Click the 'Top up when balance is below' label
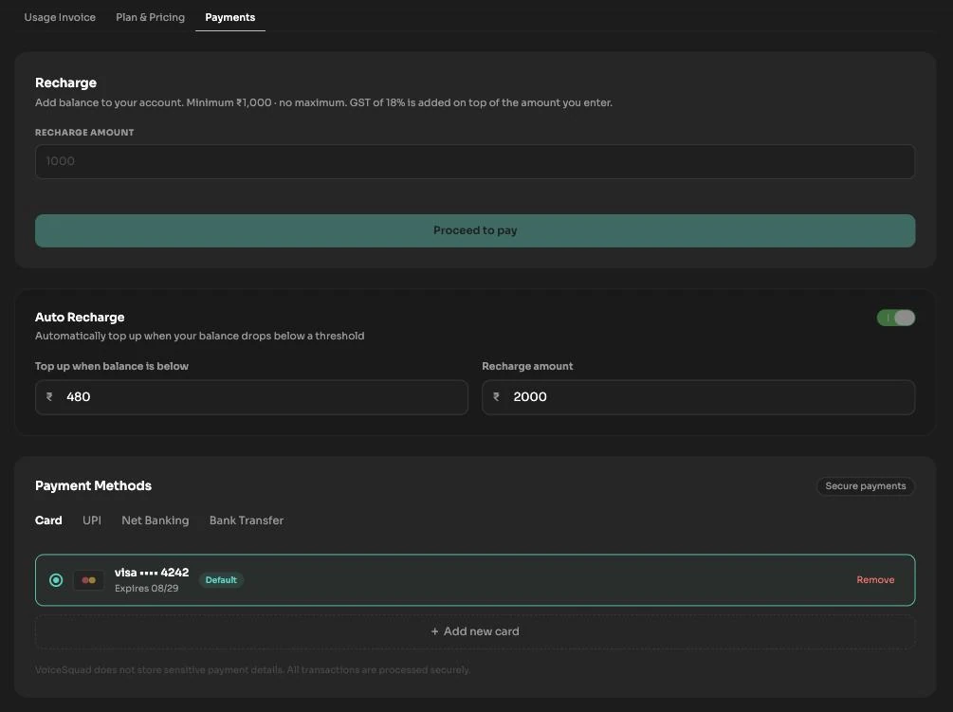 click(x=112, y=366)
